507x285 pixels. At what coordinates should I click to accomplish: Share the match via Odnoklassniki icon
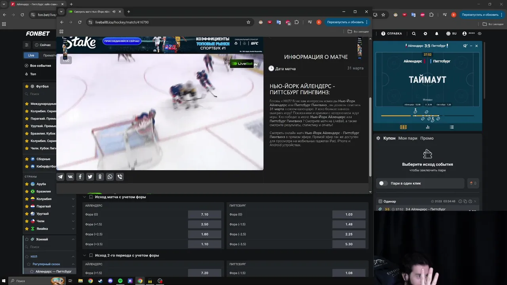click(100, 177)
